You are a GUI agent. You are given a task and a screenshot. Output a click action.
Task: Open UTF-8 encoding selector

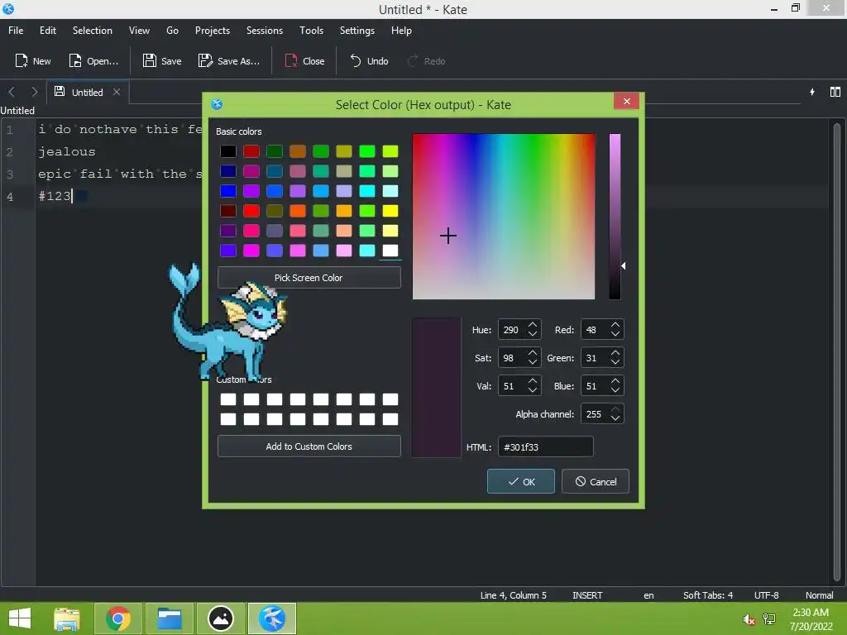tap(766, 595)
